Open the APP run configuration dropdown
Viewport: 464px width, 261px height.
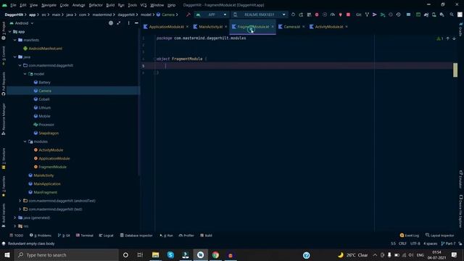[x=211, y=14]
